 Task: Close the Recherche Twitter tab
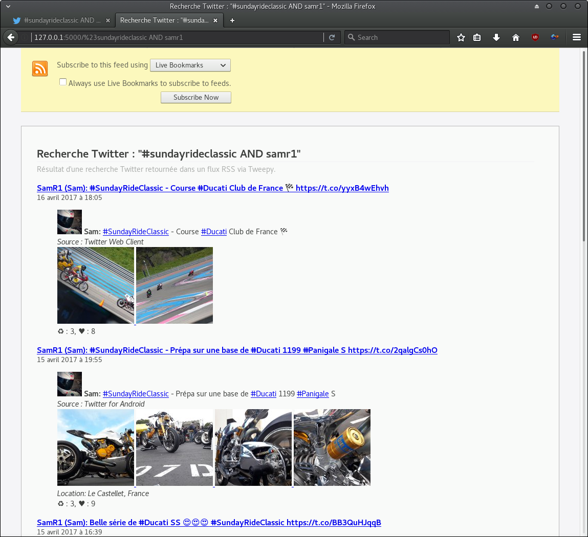[215, 20]
